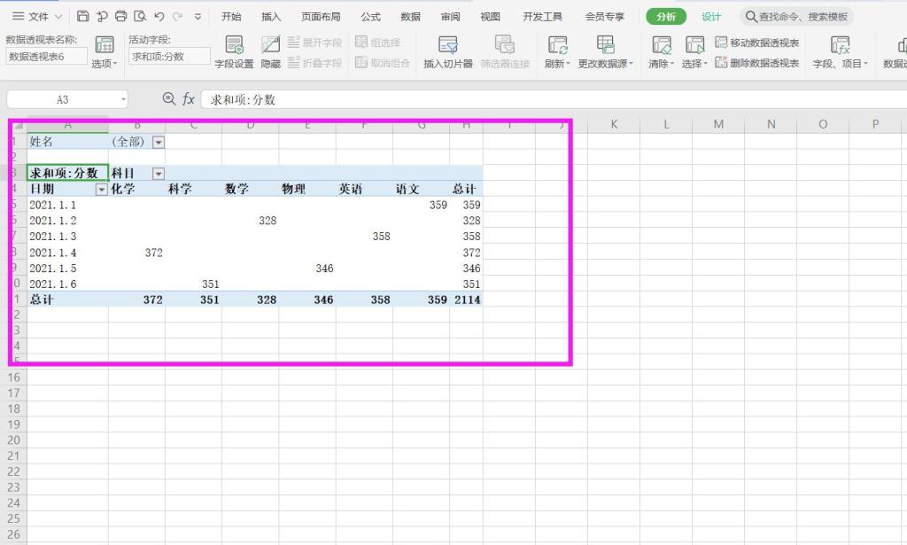This screenshot has height=545, width=907.
Task: Select row header 26
Action: pyautogui.click(x=13, y=534)
